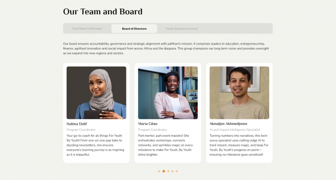
Task: Click the board description paragraph
Action: 166,48
